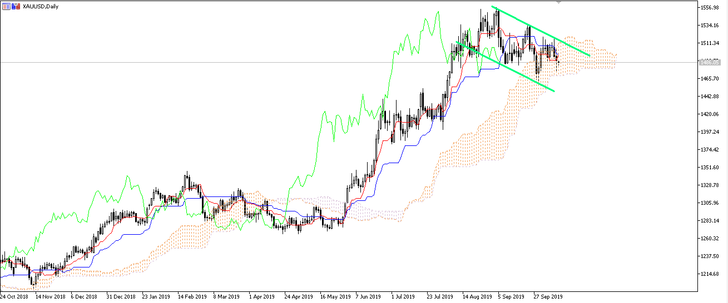Click the 24 Oct 2018 date label
This screenshot has width=728, height=303.
(14, 297)
